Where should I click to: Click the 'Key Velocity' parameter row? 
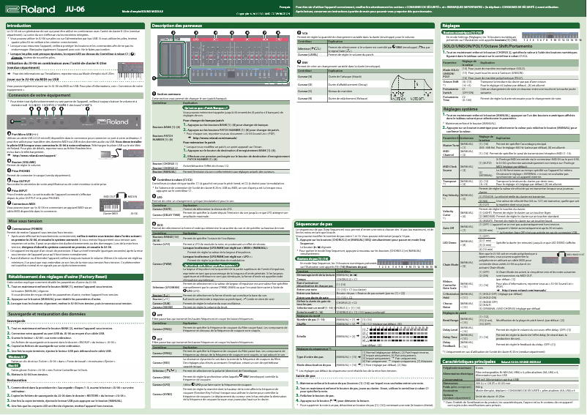[511, 196]
